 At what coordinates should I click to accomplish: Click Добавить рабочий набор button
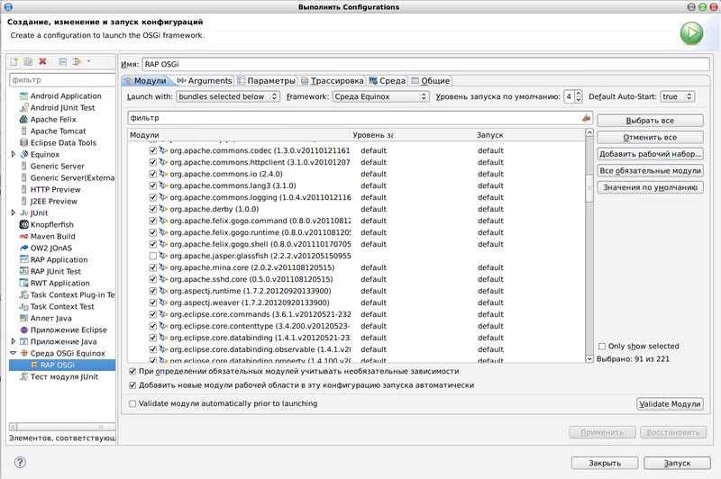[650, 154]
